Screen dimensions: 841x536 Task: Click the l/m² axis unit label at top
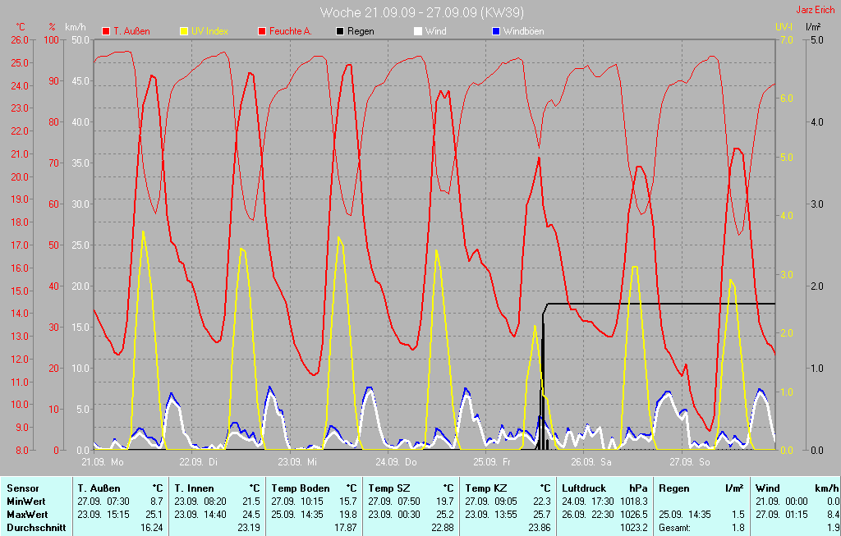[x=814, y=26]
